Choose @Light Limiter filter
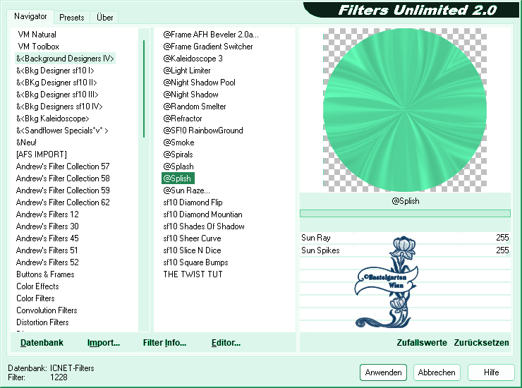Screen dimensions: 522x388 click(x=187, y=71)
